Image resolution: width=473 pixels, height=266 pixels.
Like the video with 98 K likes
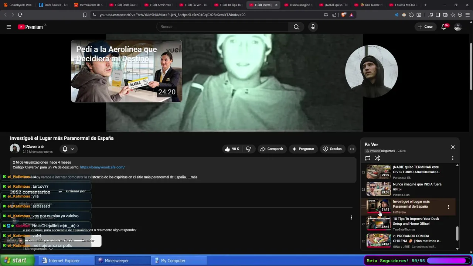tap(232, 149)
